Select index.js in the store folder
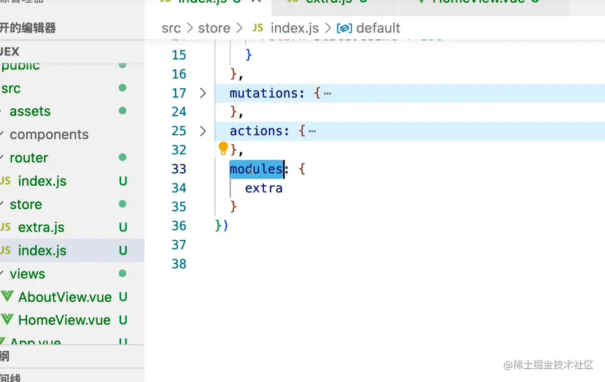605x382 pixels. 42,251
